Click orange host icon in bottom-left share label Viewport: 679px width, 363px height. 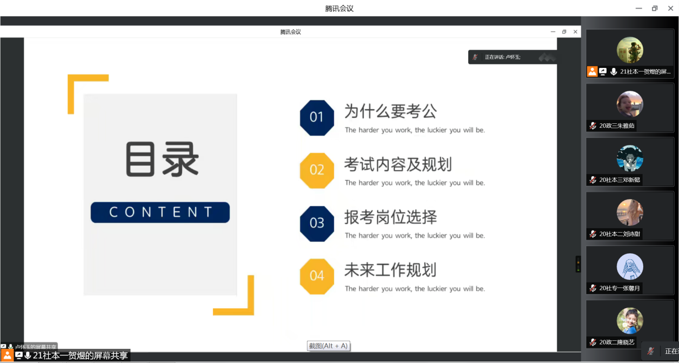pos(7,355)
